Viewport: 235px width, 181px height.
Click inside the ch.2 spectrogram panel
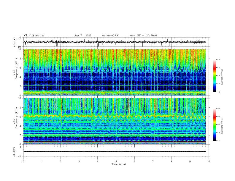(114, 121)
